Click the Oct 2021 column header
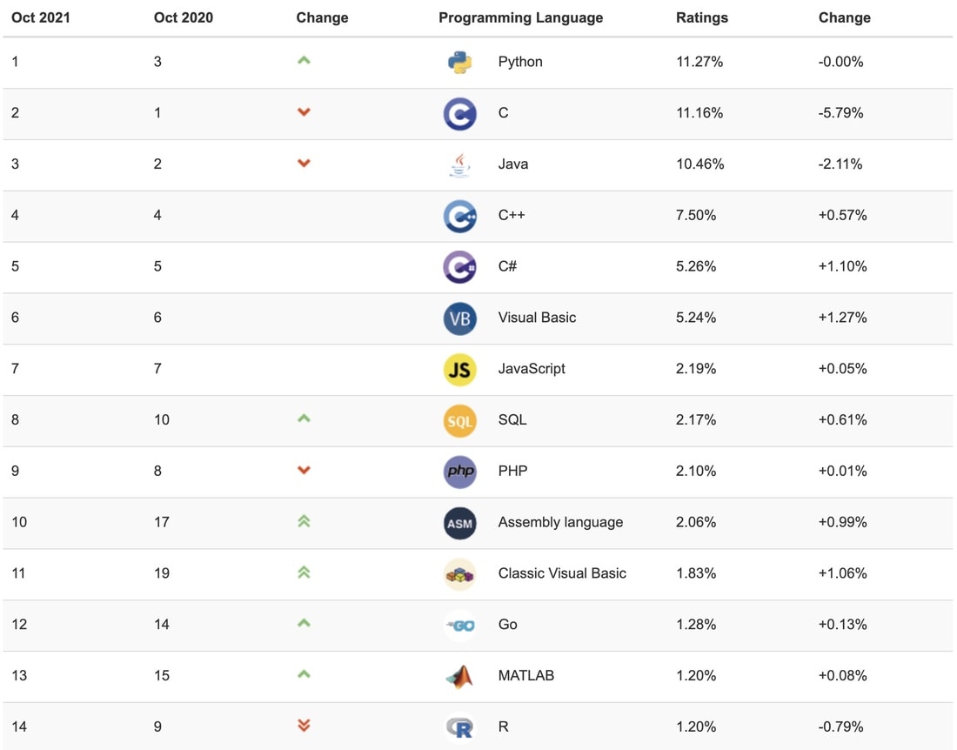The width and height of the screenshot is (957, 750). click(x=41, y=17)
